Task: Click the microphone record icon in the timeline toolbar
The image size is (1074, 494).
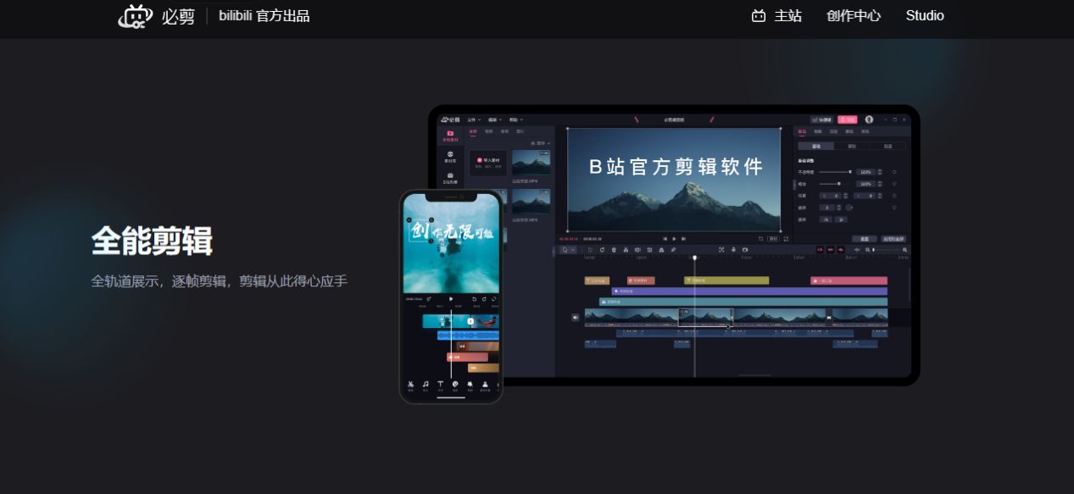Action: (x=733, y=249)
